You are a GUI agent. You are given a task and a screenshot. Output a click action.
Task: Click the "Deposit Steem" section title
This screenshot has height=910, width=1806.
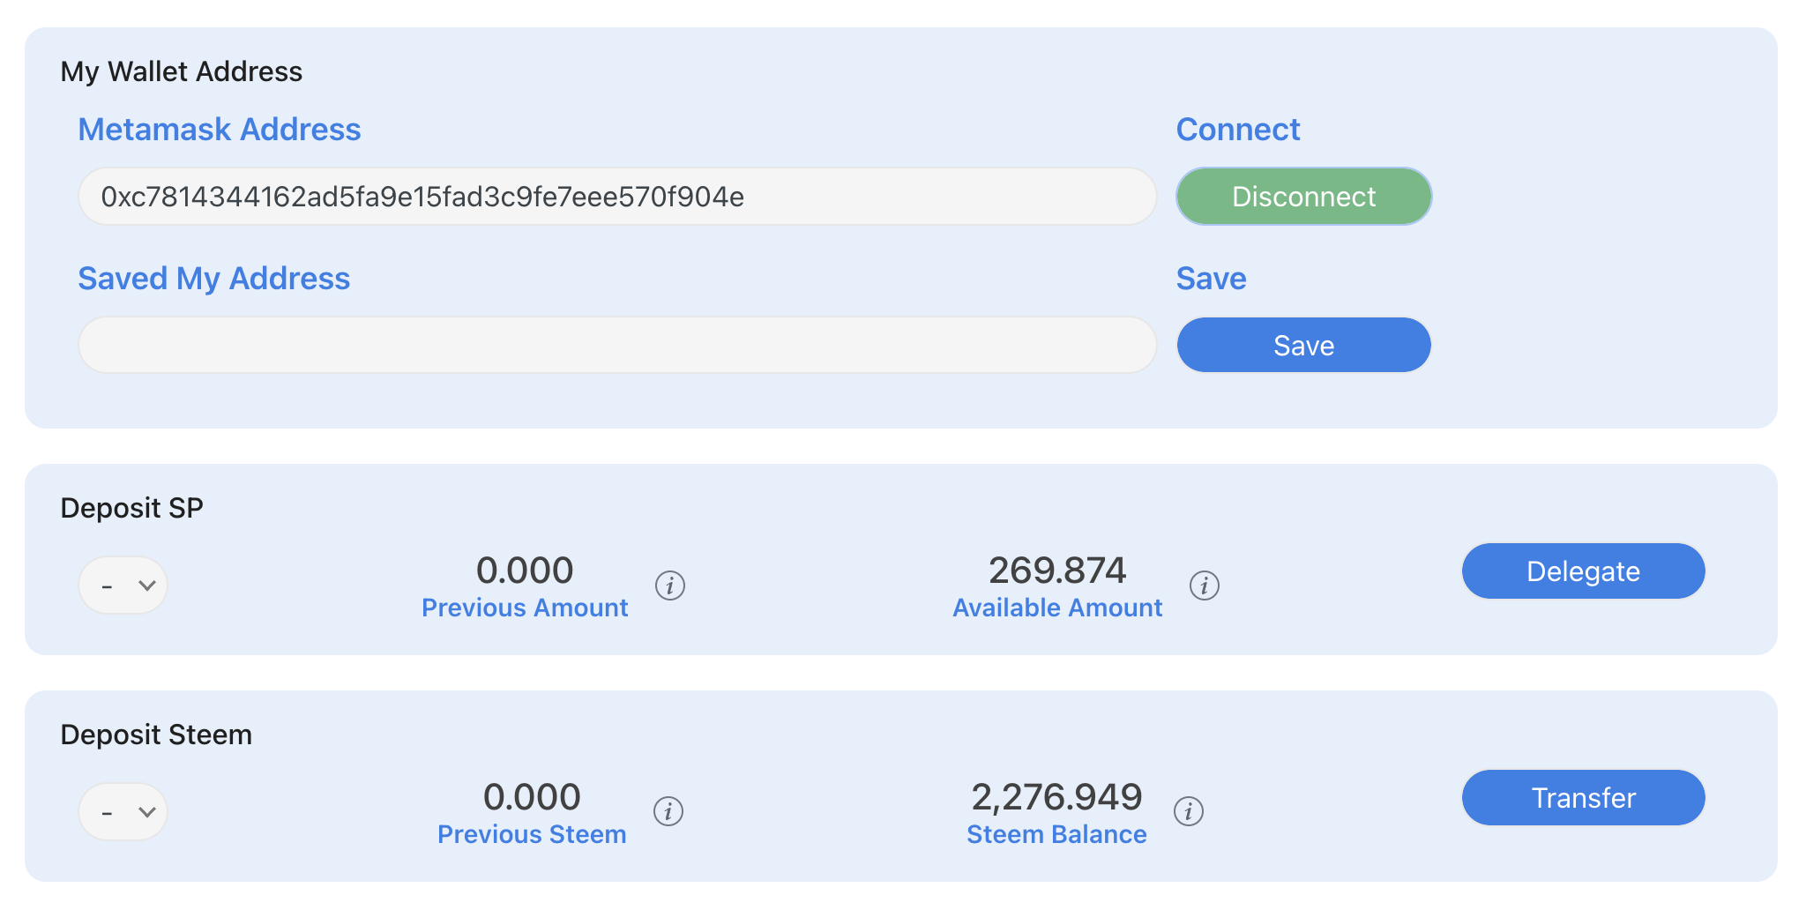[x=156, y=735]
